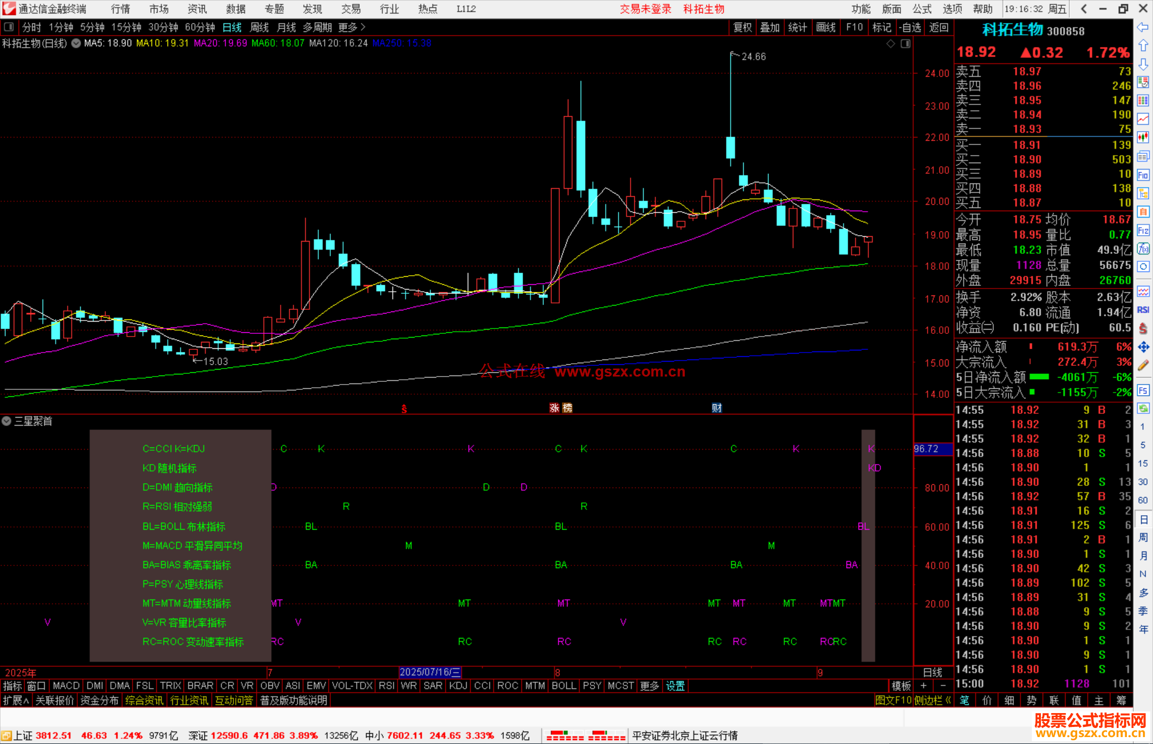Click the FS icon in right sidebar
This screenshot has width=1153, height=744.
pyautogui.click(x=1143, y=390)
